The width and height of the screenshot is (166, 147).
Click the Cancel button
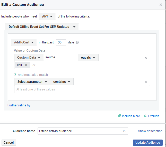[x=9, y=143]
